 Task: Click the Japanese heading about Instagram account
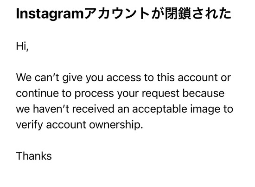pyautogui.click(x=124, y=14)
